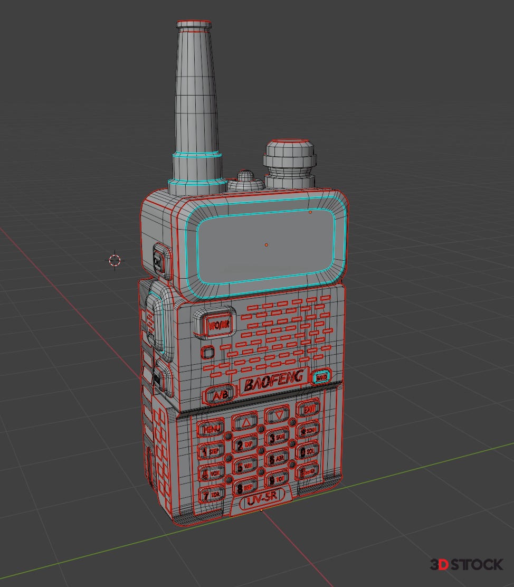
Task: Select the tall antenna mesh
Action: pyautogui.click(x=195, y=109)
